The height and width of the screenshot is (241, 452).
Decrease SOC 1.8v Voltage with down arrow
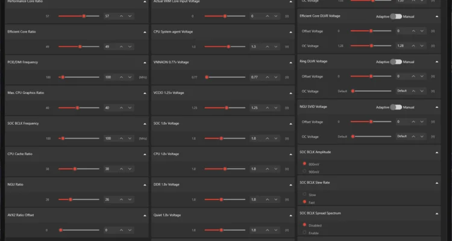[x=276, y=139]
